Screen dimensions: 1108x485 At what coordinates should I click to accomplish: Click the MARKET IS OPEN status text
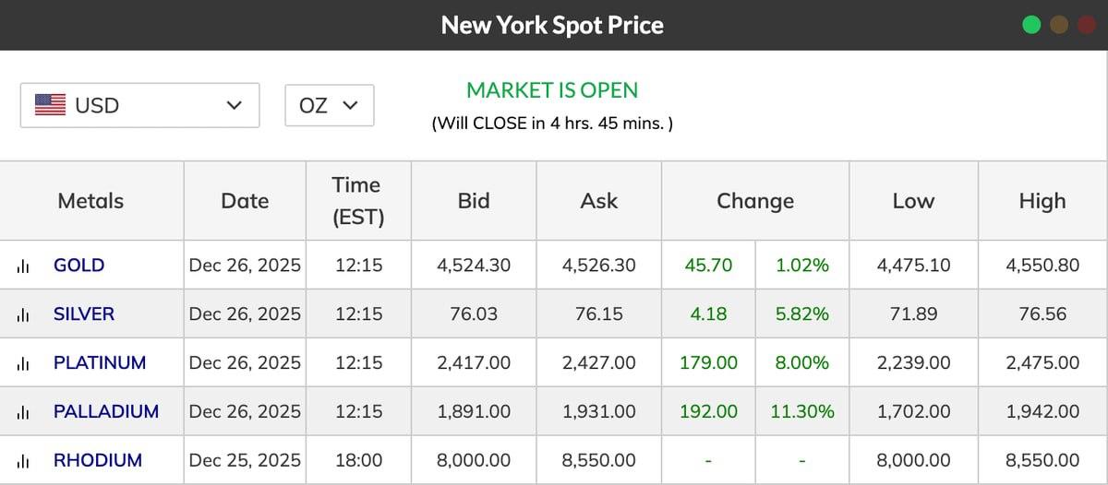pos(552,90)
